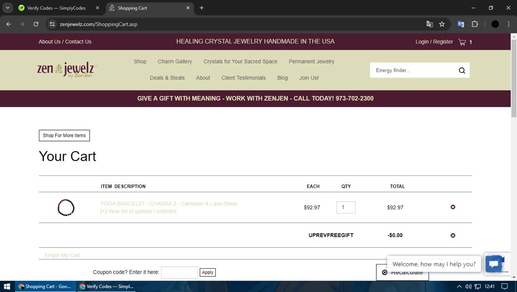The height and width of the screenshot is (292, 517).
Task: Reload the current page
Action: 36,24
